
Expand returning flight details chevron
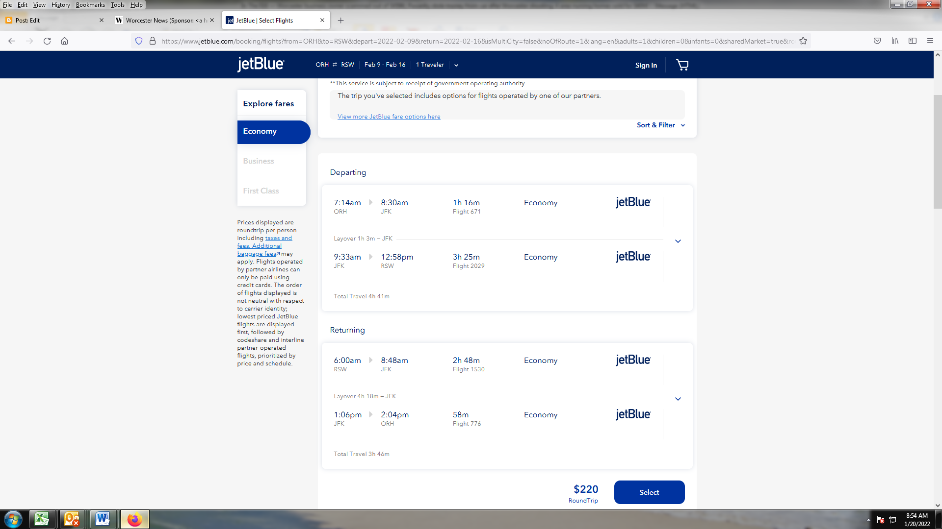point(678,399)
